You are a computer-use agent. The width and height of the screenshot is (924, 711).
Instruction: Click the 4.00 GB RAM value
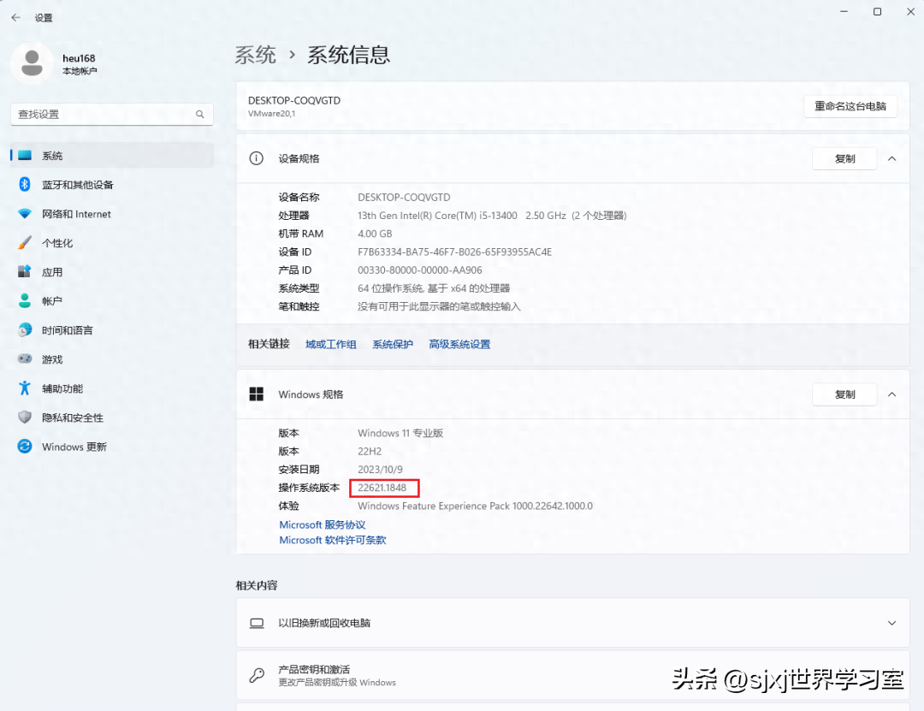375,234
